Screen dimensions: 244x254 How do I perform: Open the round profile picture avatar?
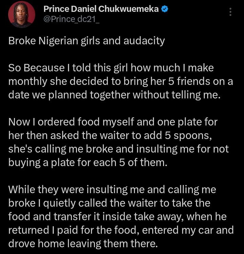click(22, 15)
